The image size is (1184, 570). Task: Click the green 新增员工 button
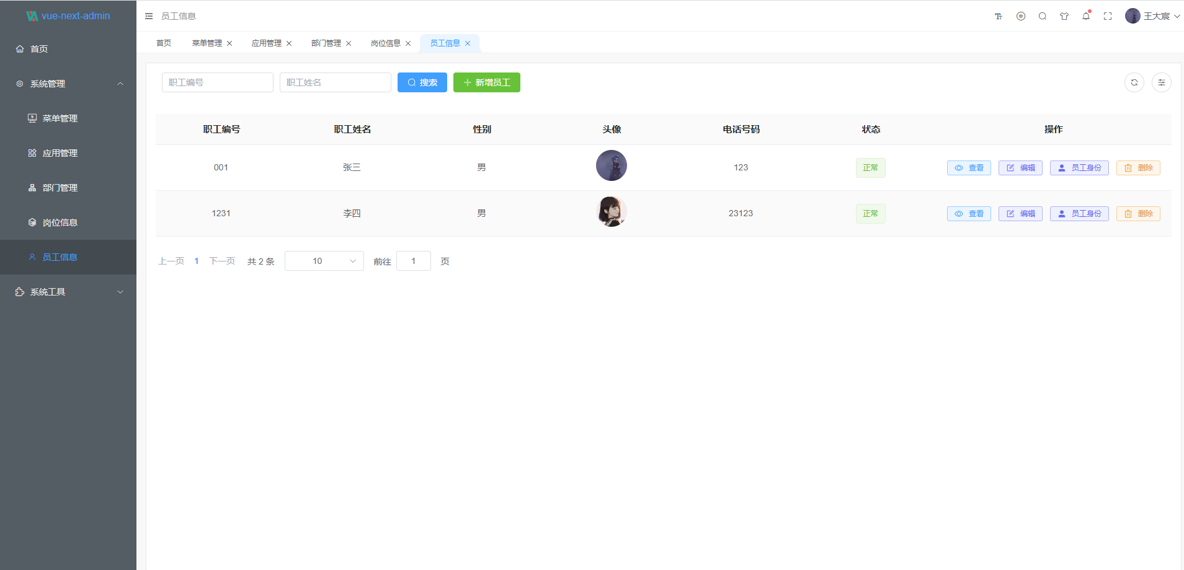point(486,82)
